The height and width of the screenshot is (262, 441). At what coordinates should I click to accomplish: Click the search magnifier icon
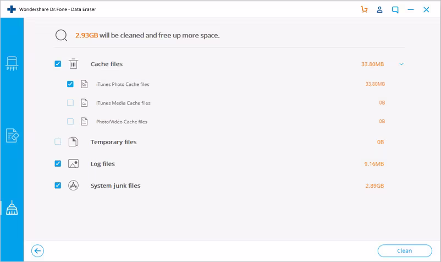61,35
